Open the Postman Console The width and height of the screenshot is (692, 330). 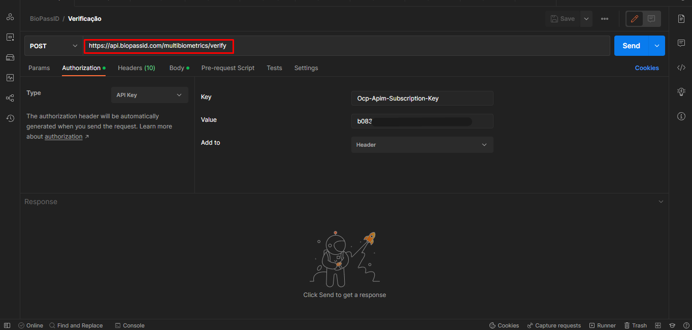pos(129,325)
